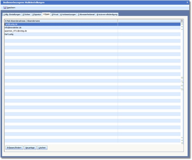The width and height of the screenshot is (192, 160).
Task: Click the filter funnel icon beside table
Action: pos(182,89)
